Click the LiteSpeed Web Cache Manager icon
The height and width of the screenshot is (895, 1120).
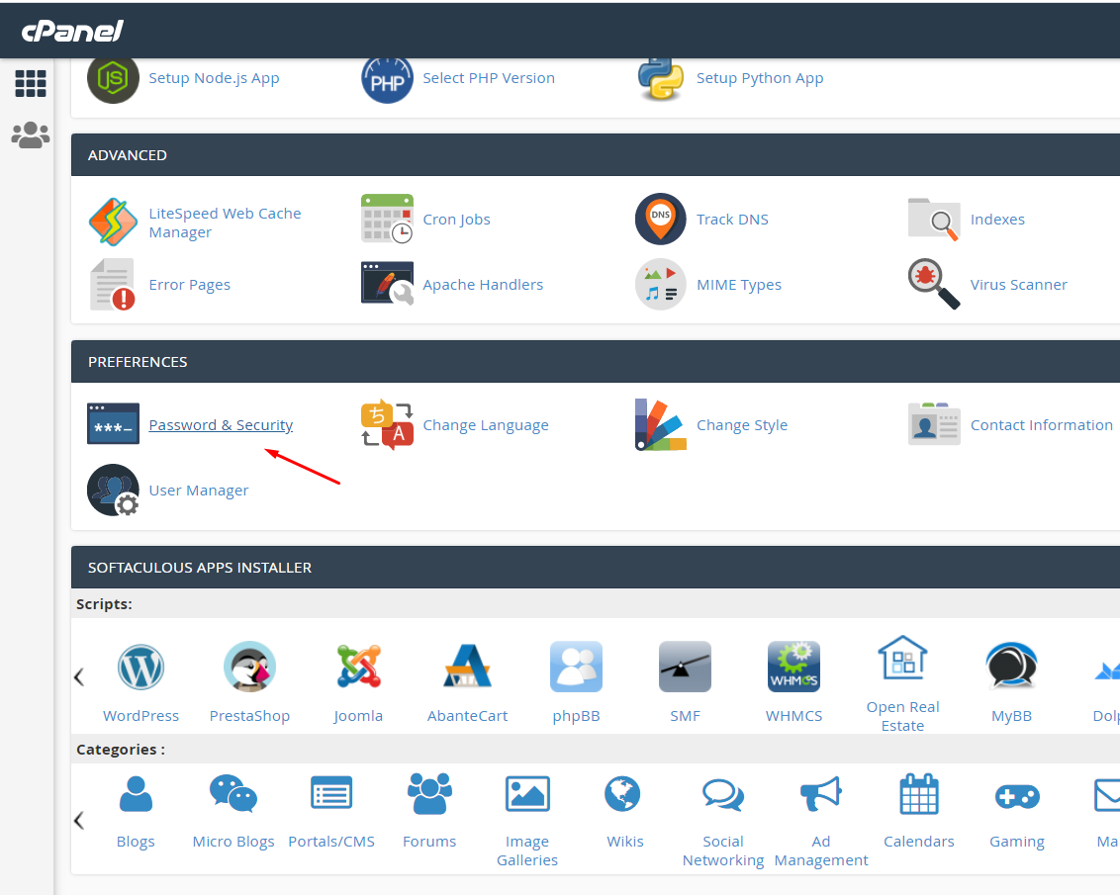pos(113,223)
